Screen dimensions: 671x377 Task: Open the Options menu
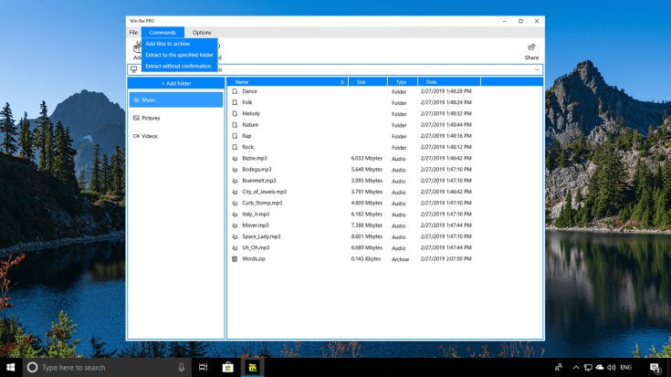point(202,32)
